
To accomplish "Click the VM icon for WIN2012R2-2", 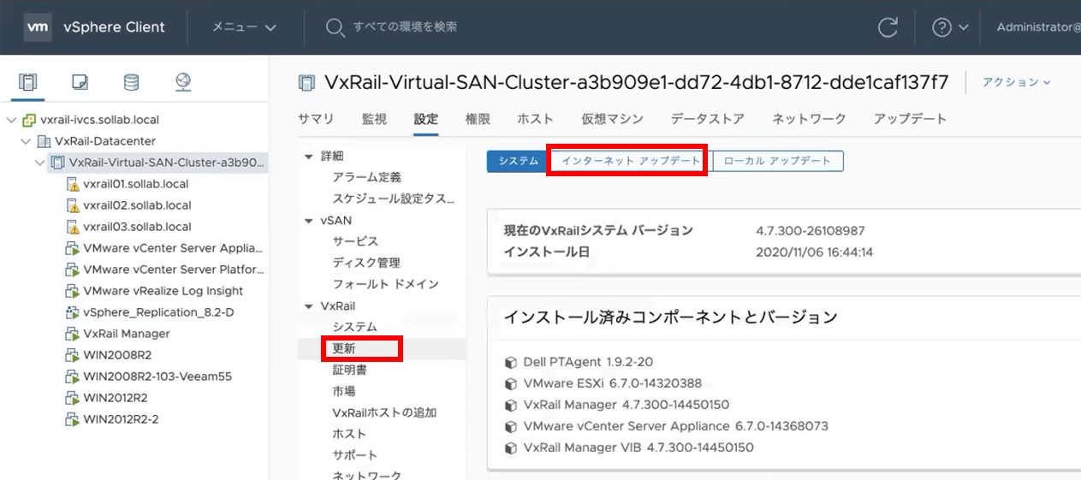I will 73,419.
